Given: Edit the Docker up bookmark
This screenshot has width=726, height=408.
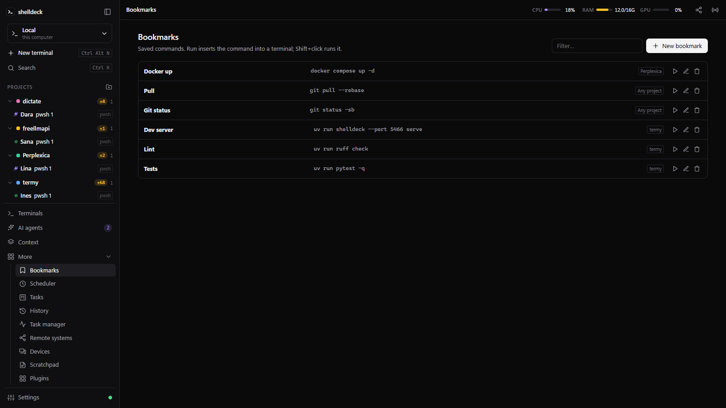Looking at the screenshot, I should click(686, 71).
